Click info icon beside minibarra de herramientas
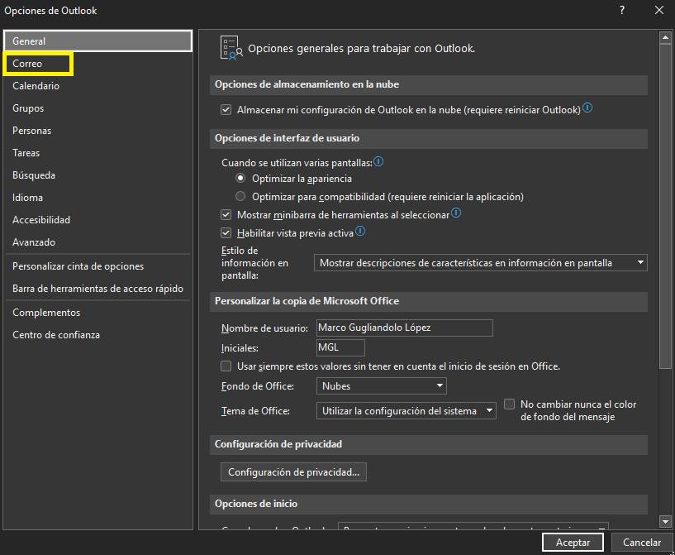675x555 pixels. (456, 213)
